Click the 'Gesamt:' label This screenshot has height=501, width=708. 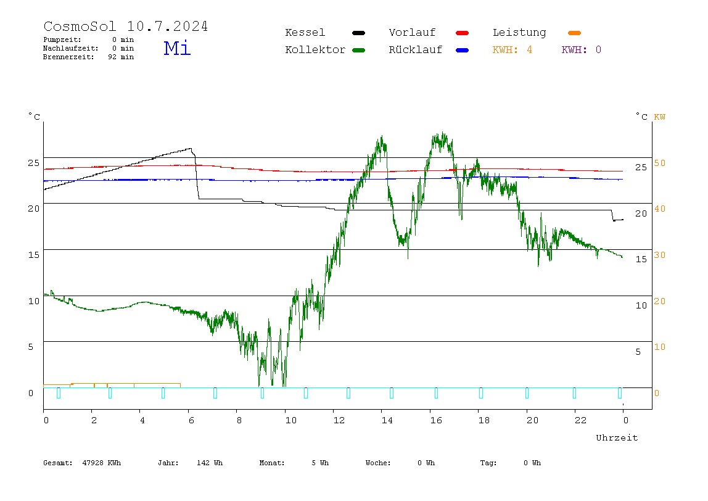click(x=58, y=463)
